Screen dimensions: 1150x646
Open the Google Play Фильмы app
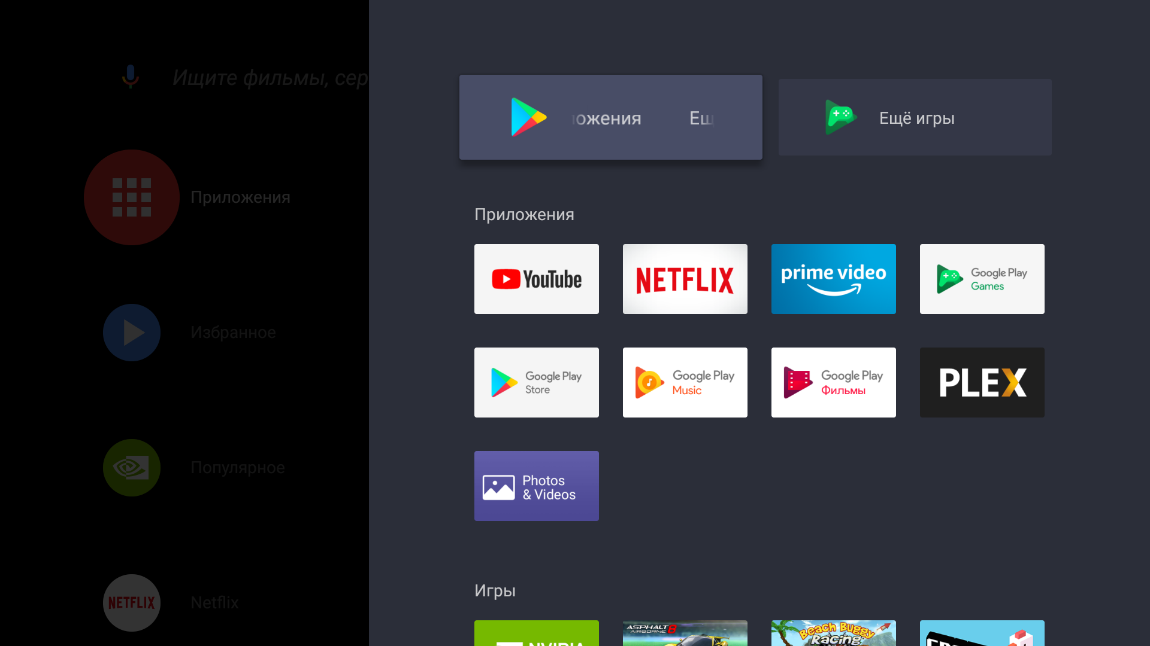point(833,382)
